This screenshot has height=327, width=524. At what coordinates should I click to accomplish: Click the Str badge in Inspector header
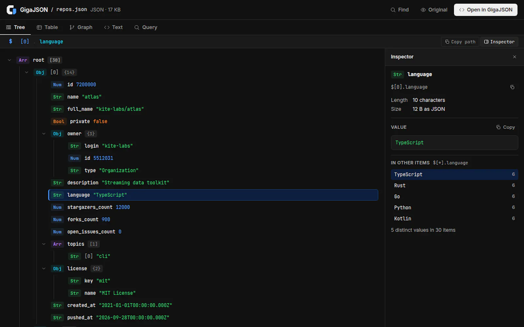(398, 75)
